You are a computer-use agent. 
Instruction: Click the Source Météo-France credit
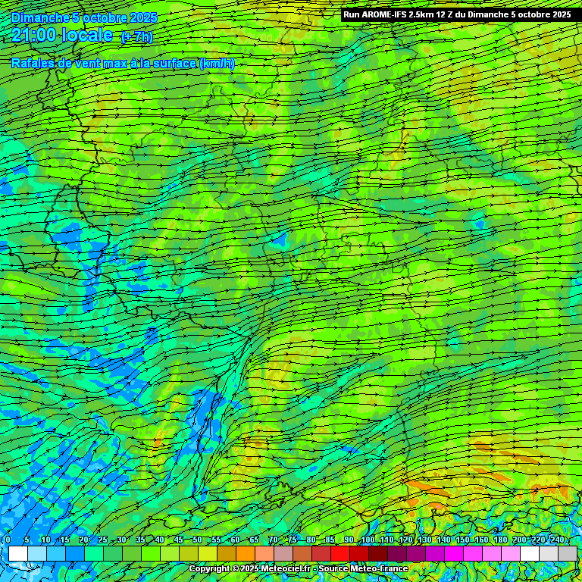click(x=364, y=568)
